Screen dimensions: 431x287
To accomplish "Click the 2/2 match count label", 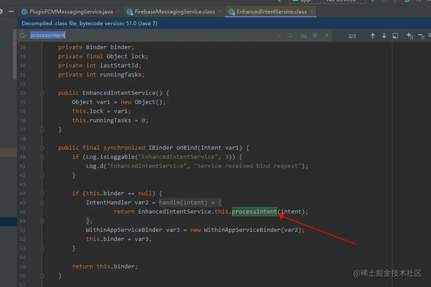I will click(x=352, y=36).
